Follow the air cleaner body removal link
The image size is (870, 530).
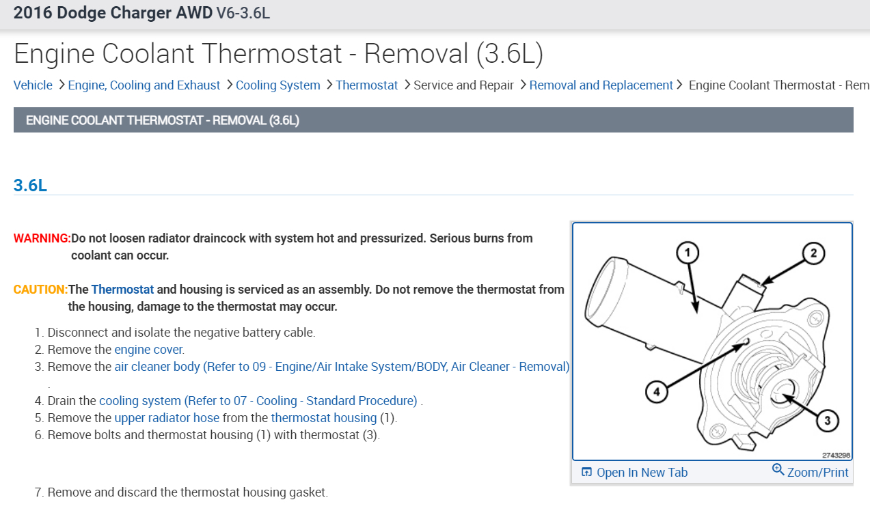[x=342, y=367]
